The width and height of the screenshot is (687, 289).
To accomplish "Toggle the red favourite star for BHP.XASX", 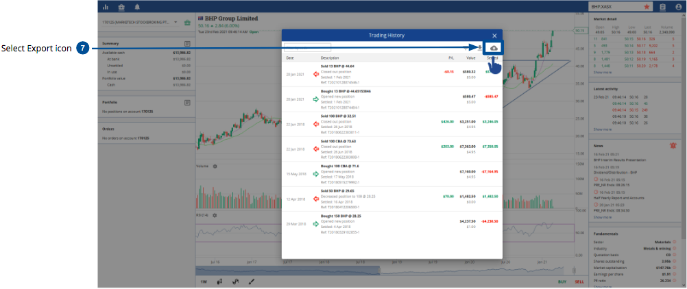I will point(647,7).
